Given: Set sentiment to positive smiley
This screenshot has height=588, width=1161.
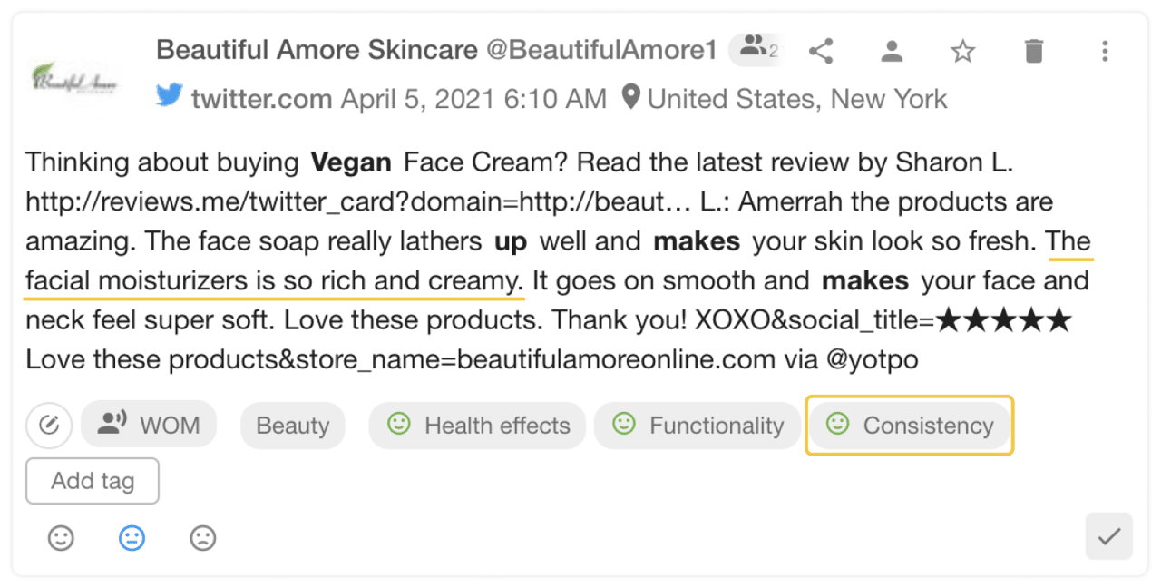Looking at the screenshot, I should pos(61,538).
